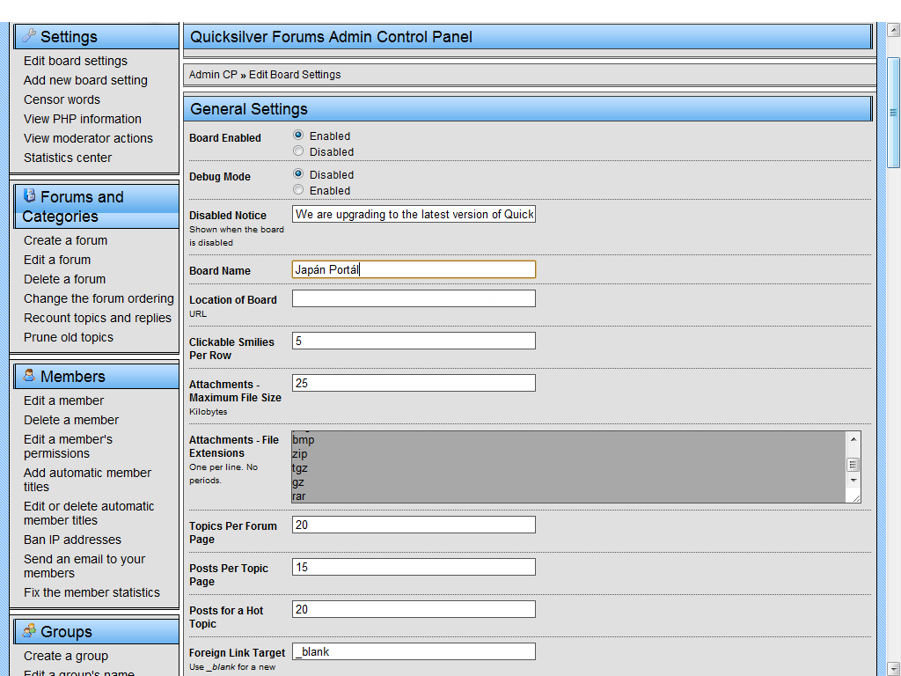The image size is (901, 676).
Task: Open Edit board settings link
Action: (x=76, y=61)
